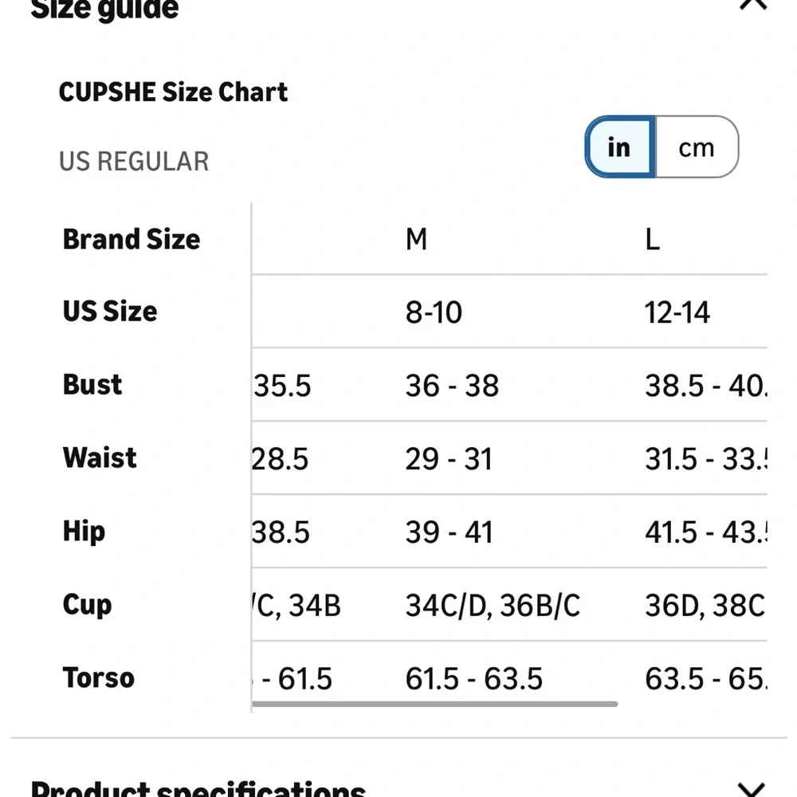Viewport: 797px width, 797px height.
Task: Click the US REGULAR label
Action: point(134,162)
